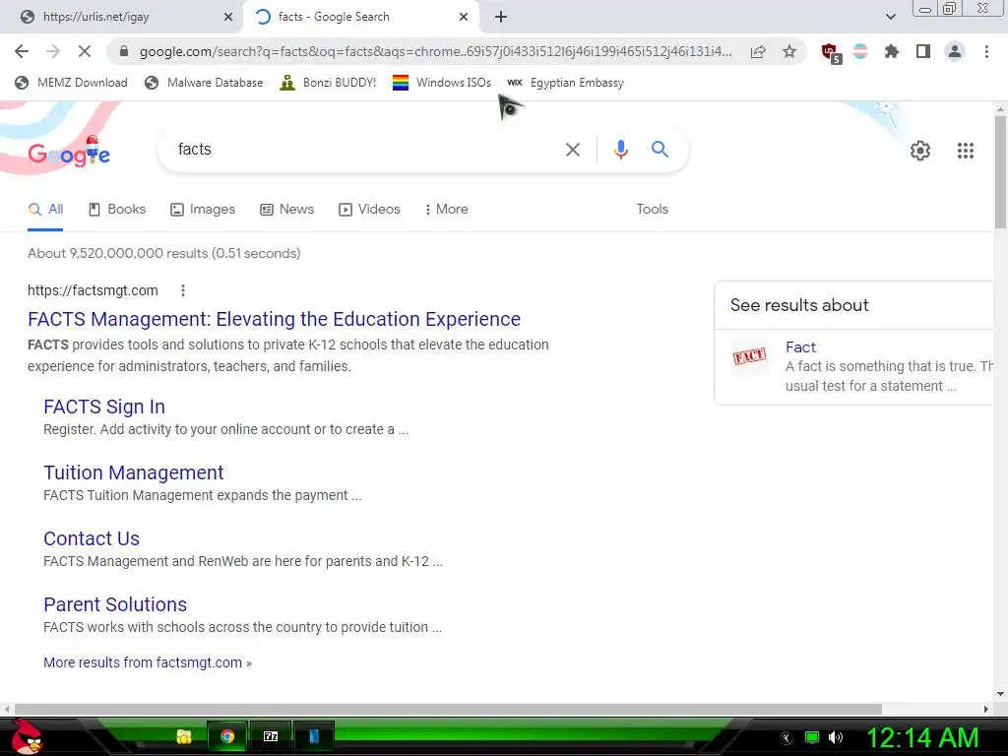The width and height of the screenshot is (1008, 756).
Task: Click into the search field containing facts
Action: [366, 150]
